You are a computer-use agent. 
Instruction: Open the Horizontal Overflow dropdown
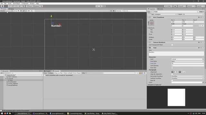coord(188,76)
